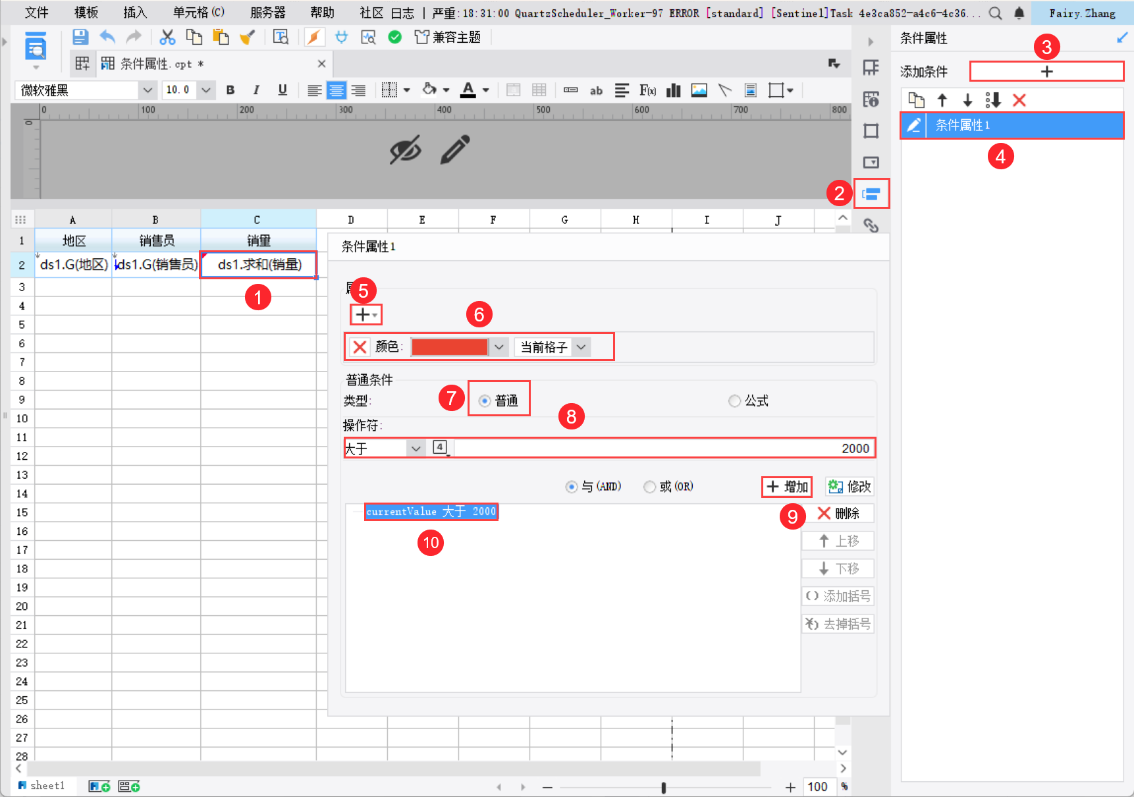Click the Insert image icon
This screenshot has height=797, width=1134.
pyautogui.click(x=699, y=90)
